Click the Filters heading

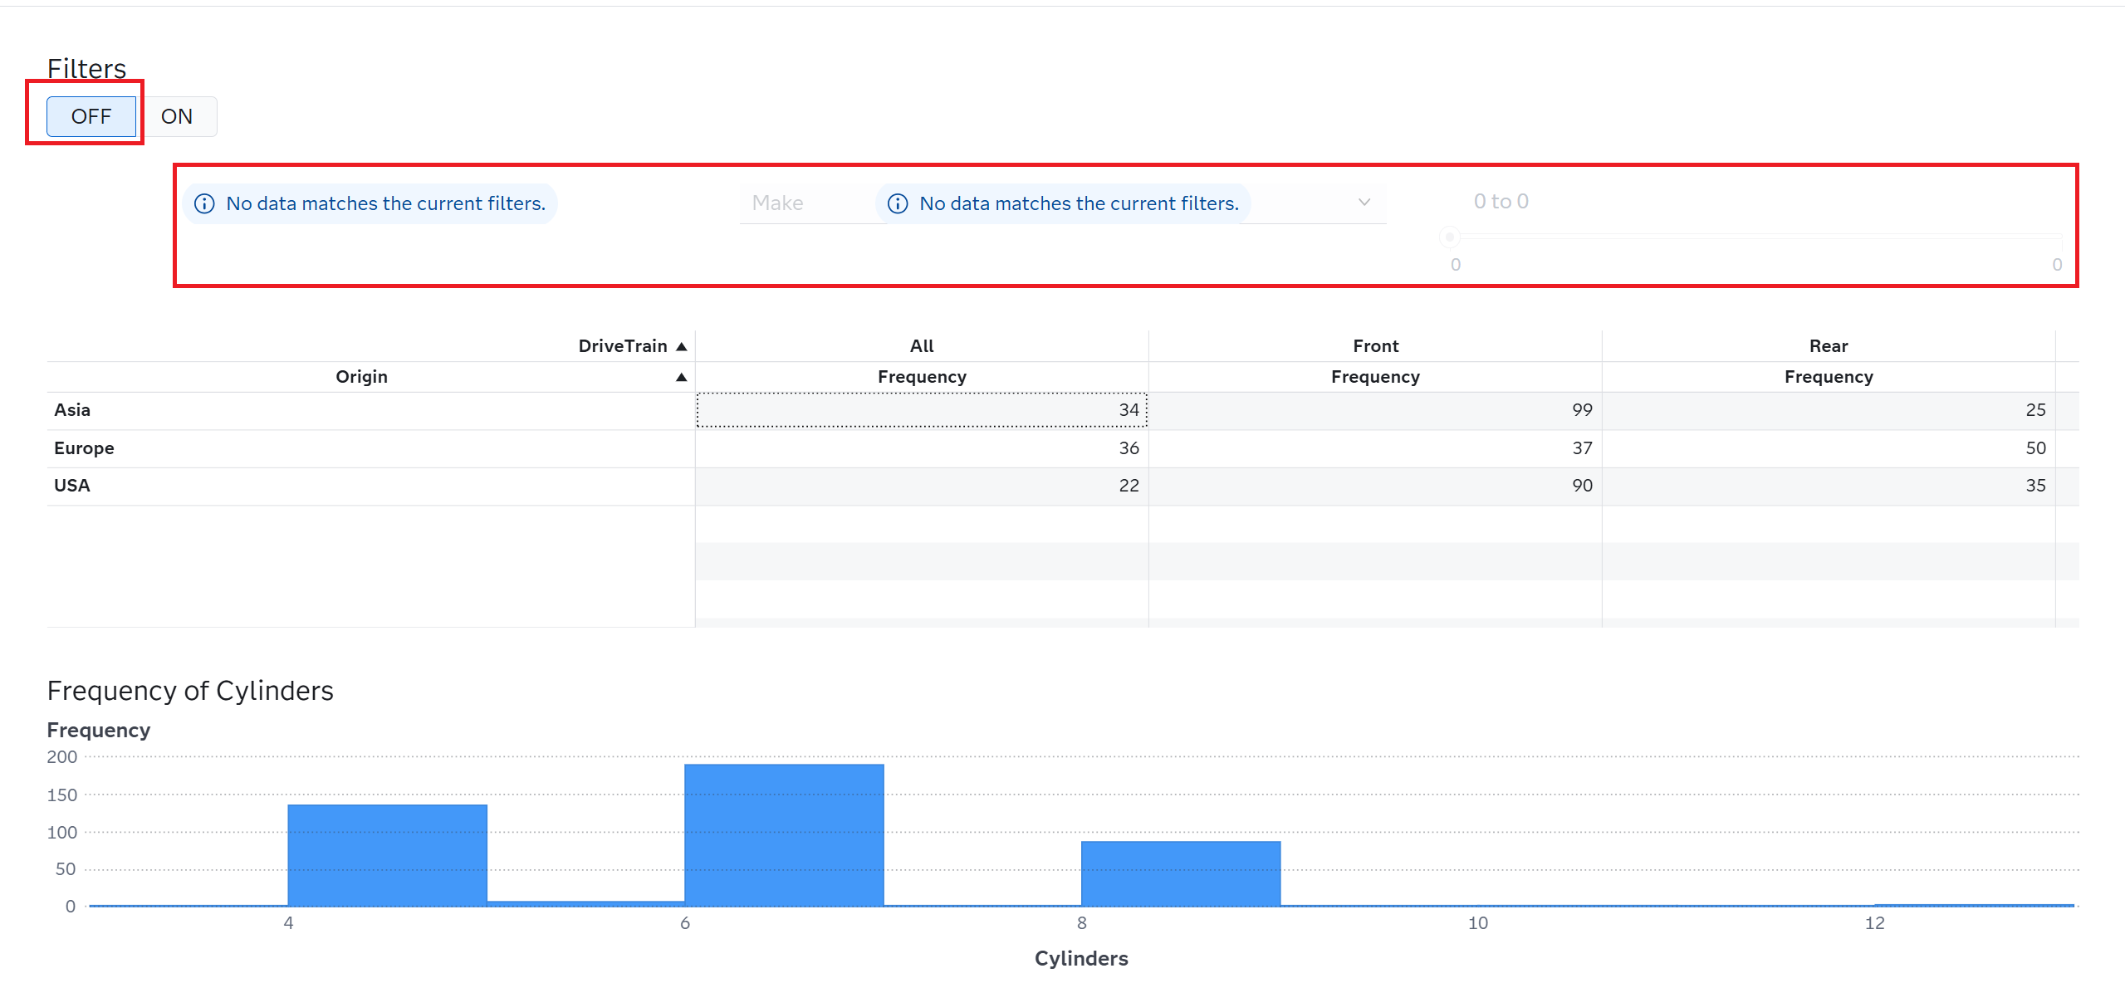point(86,68)
